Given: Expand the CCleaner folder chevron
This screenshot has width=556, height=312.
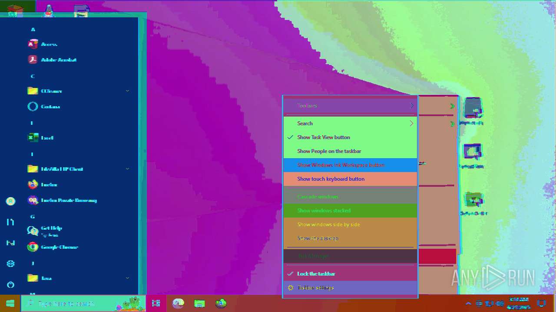Looking at the screenshot, I should coord(127,91).
